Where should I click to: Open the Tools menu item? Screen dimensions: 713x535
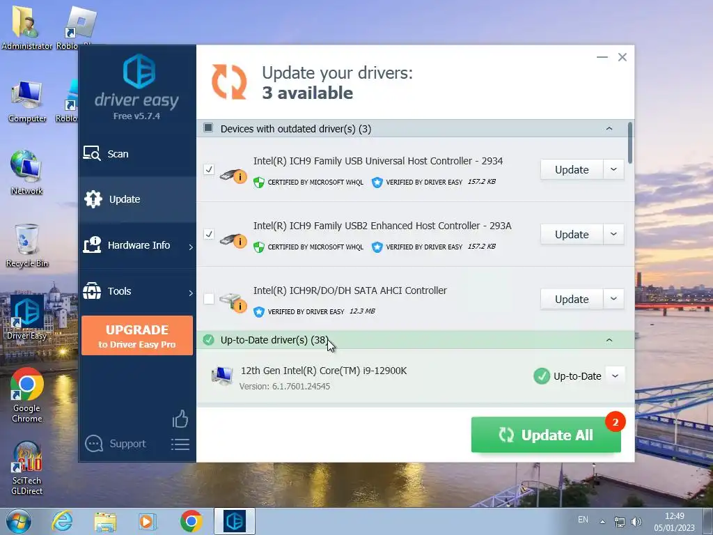coord(137,291)
